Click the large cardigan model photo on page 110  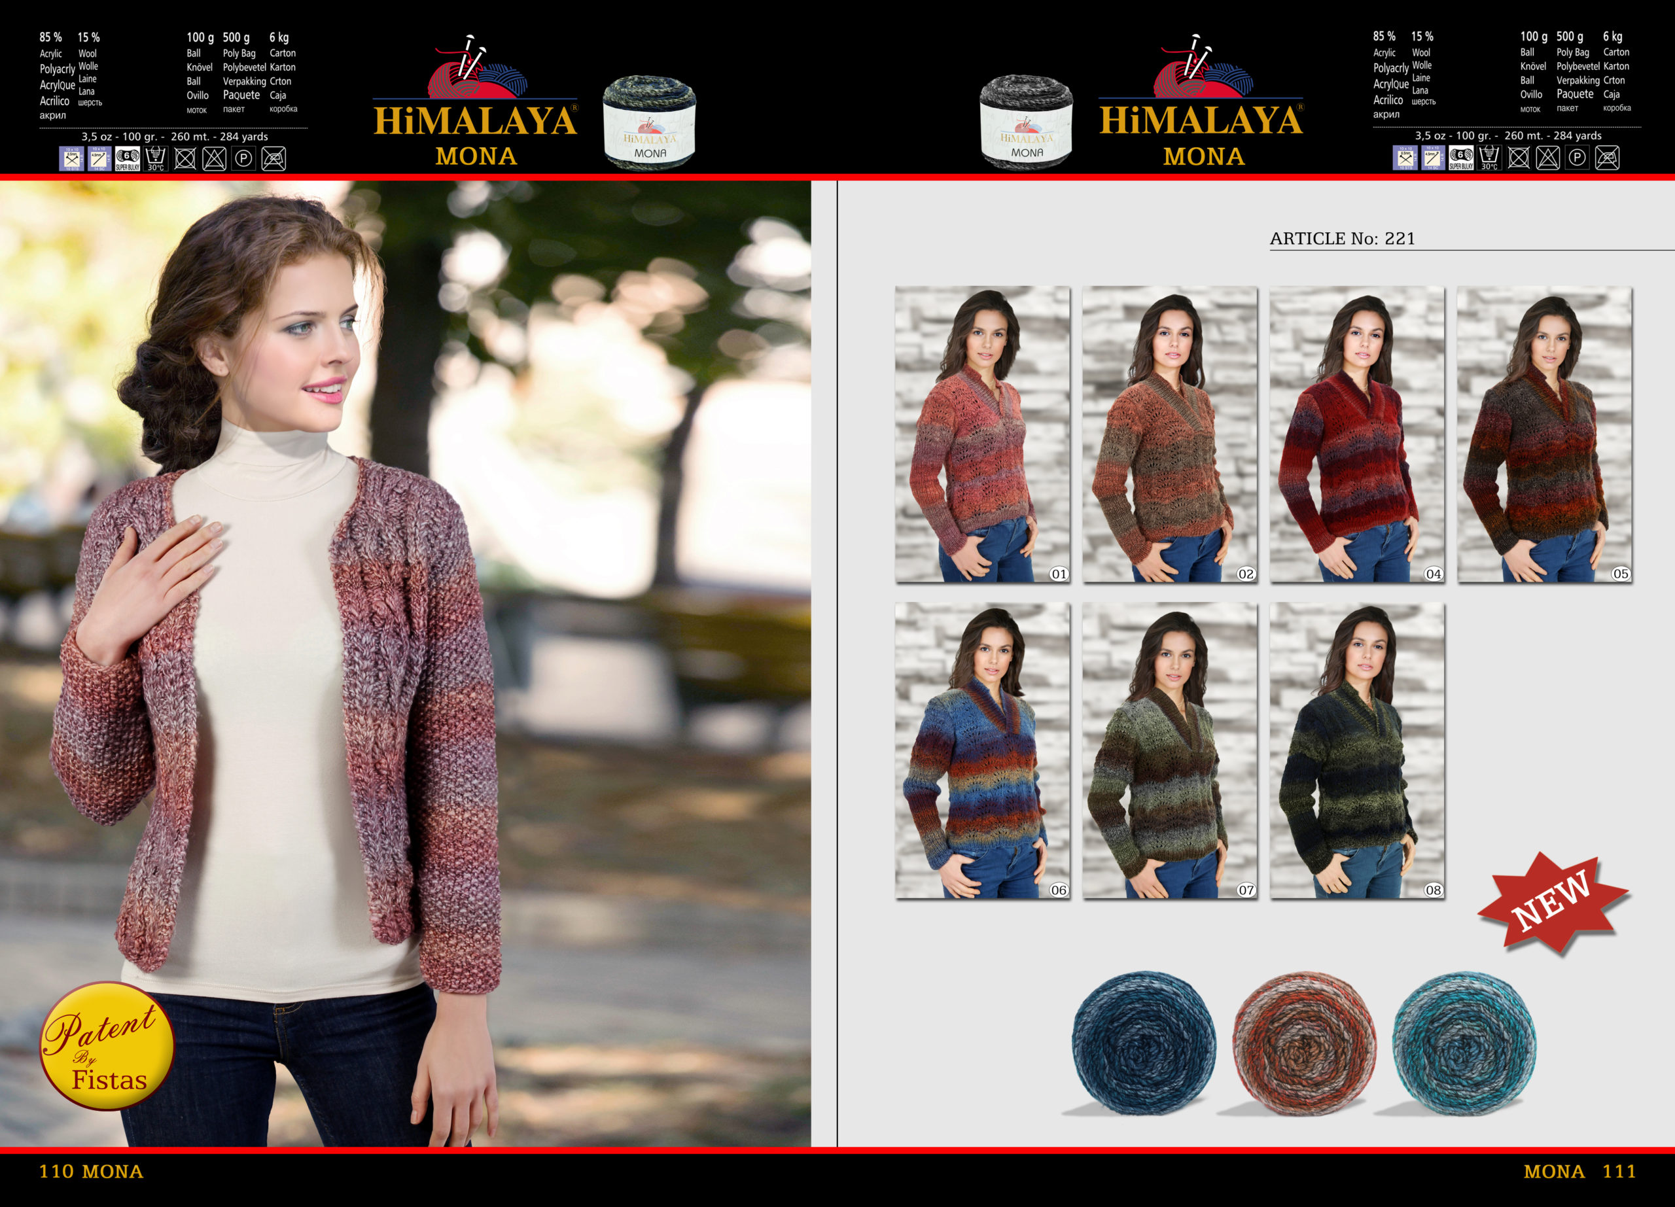point(406,663)
